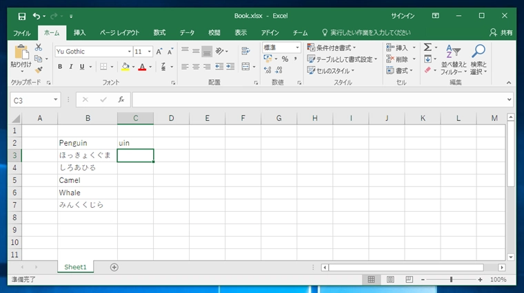
Task: Select the Format Painter brush
Action: tap(39, 69)
